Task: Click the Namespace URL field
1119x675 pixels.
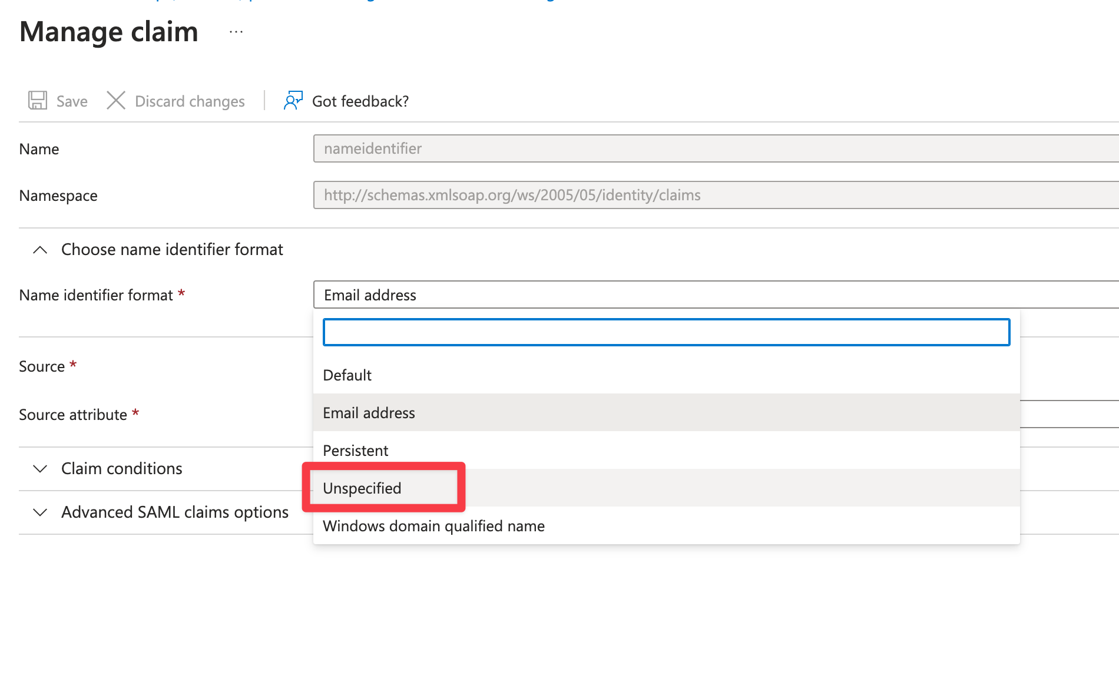Action: pos(707,195)
